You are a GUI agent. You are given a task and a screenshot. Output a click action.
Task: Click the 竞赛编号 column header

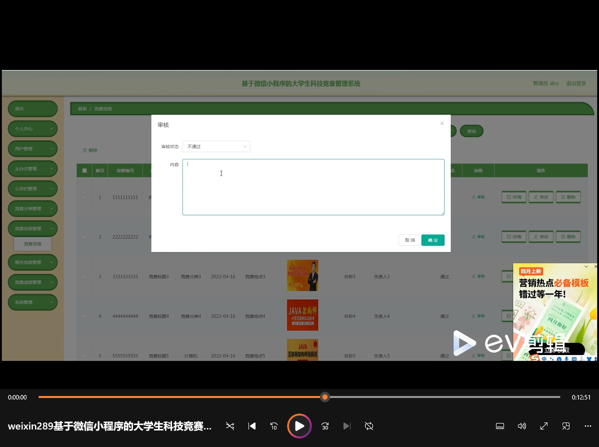125,171
